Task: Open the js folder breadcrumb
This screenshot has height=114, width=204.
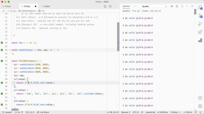Action: 3,11
